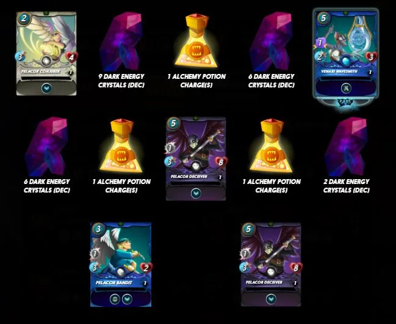Image resolution: width=396 pixels, height=324 pixels.
Task: Click the alchemy potion beside the 9 DEC crystal
Action: click(x=196, y=40)
